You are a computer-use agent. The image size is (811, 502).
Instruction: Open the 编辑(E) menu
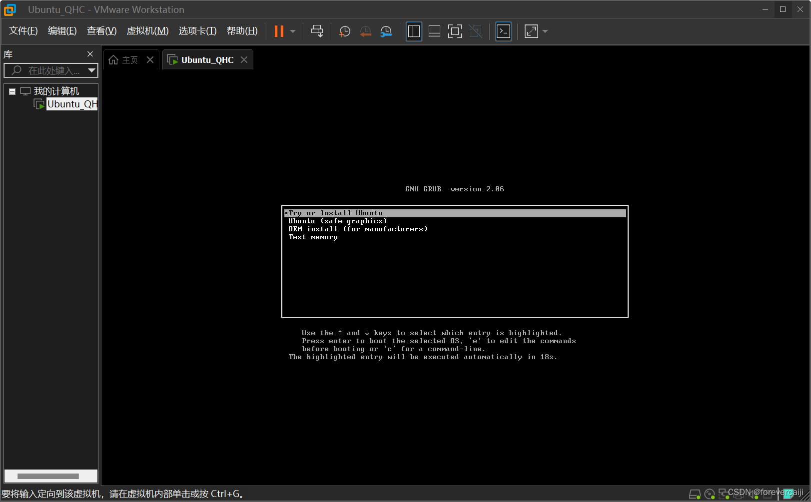coord(62,31)
